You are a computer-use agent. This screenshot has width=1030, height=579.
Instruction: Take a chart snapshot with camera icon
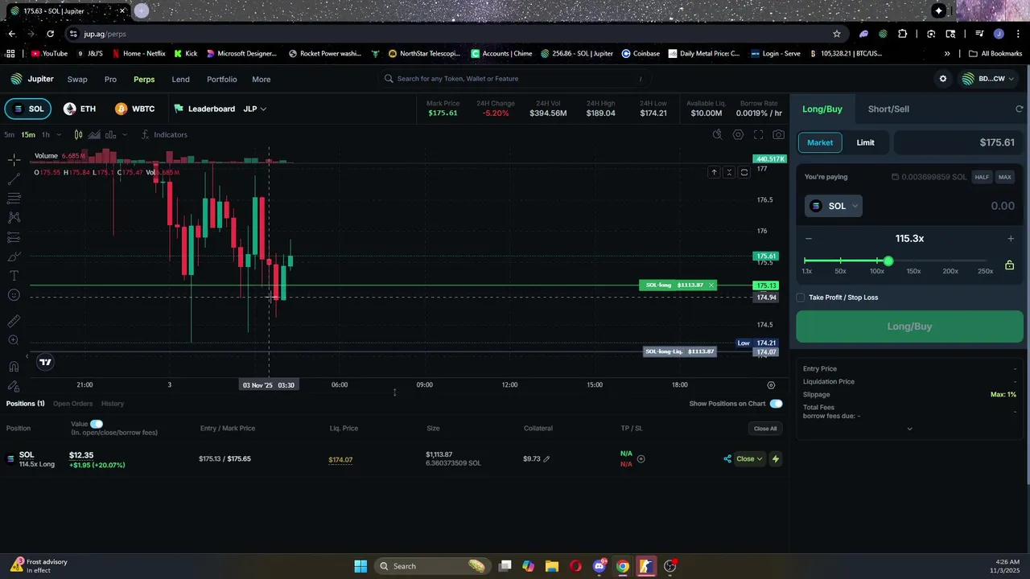(778, 134)
